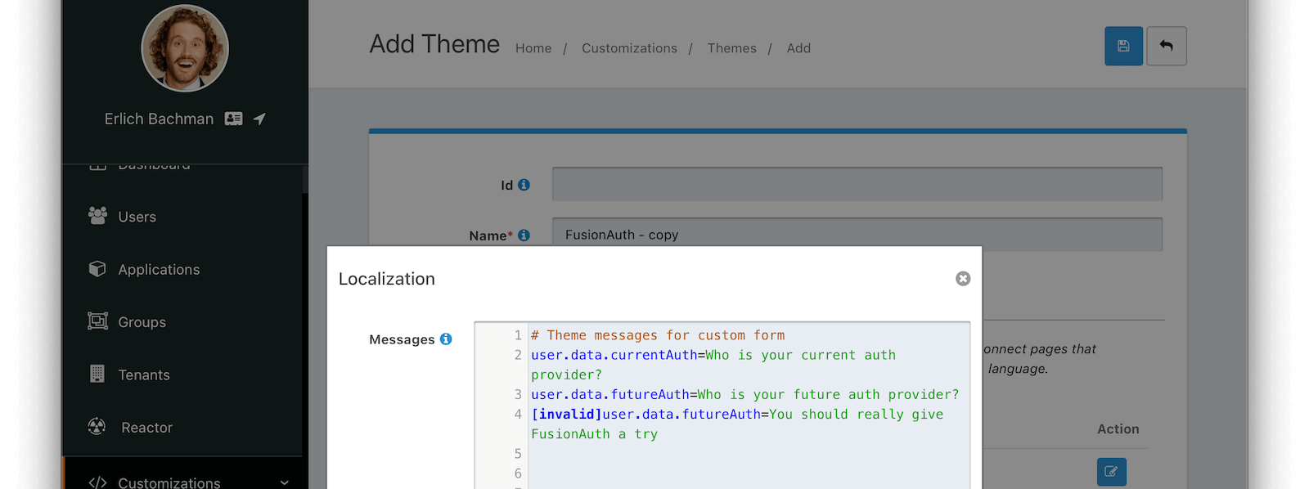Click the save theme floppy disk button

tap(1123, 46)
